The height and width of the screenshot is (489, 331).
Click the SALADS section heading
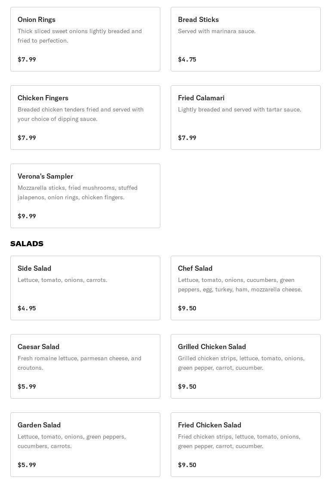click(x=27, y=244)
